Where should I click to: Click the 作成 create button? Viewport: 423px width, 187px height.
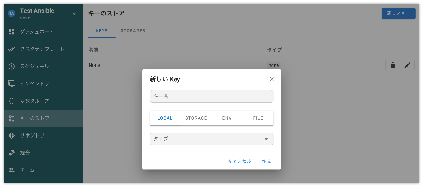point(266,161)
